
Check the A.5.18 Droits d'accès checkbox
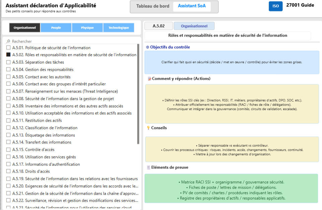click(8, 171)
